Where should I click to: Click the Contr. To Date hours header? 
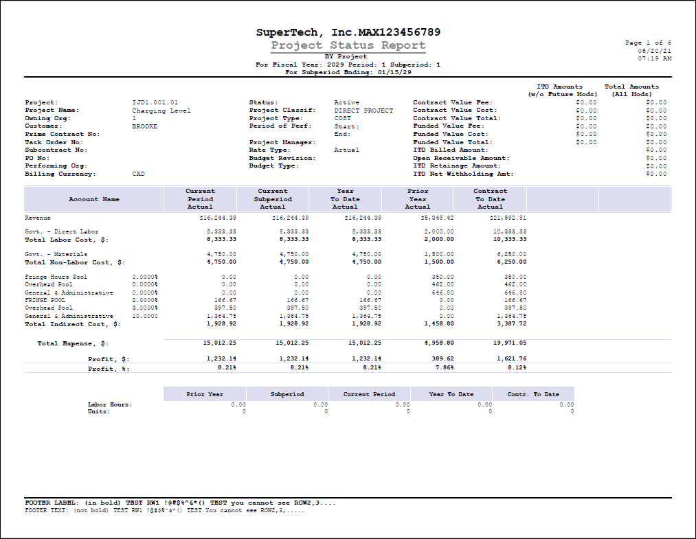pyautogui.click(x=533, y=394)
